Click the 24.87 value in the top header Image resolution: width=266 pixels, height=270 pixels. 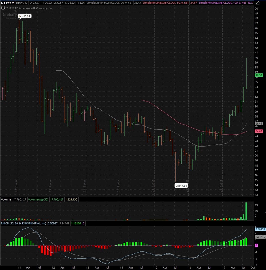point(193,3)
